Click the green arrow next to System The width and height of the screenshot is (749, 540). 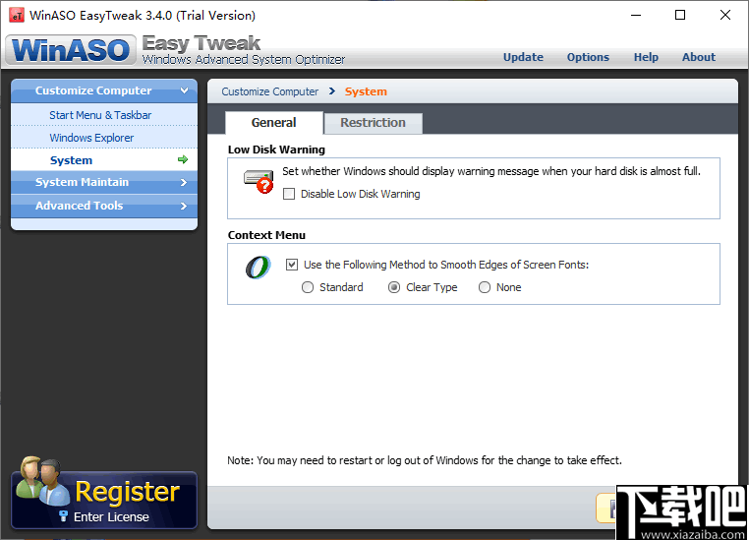tap(183, 159)
